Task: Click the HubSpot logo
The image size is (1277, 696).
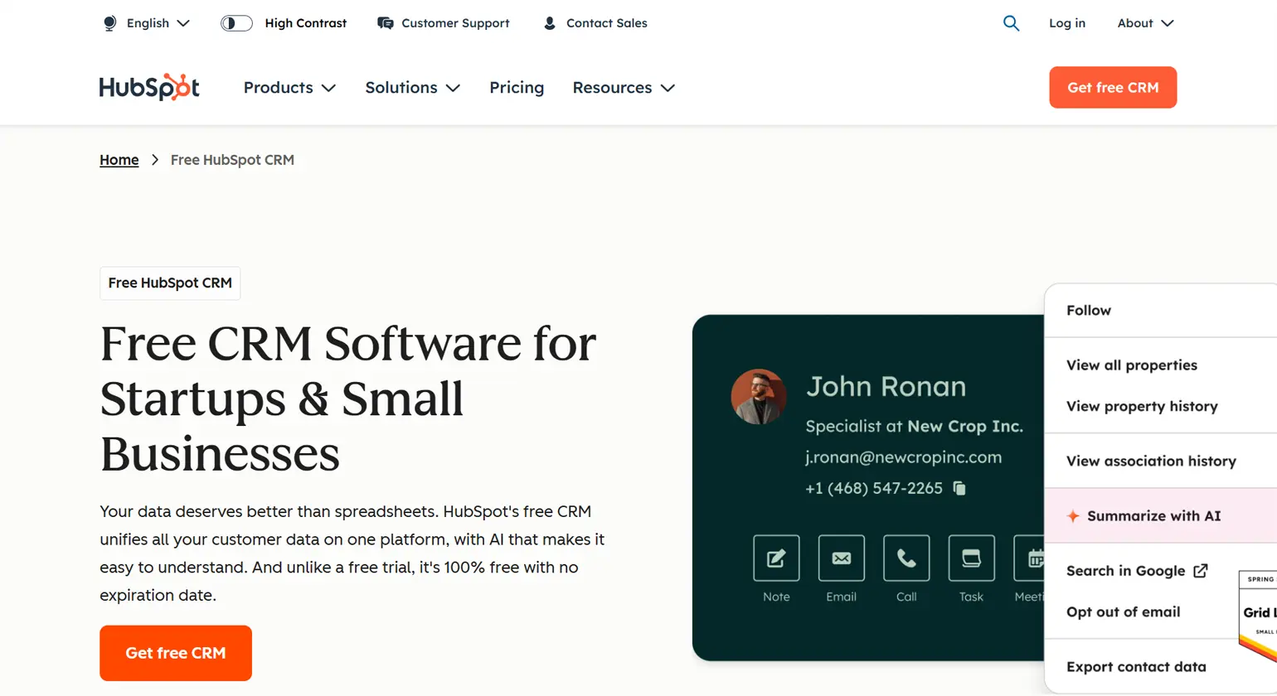Action: pyautogui.click(x=149, y=87)
